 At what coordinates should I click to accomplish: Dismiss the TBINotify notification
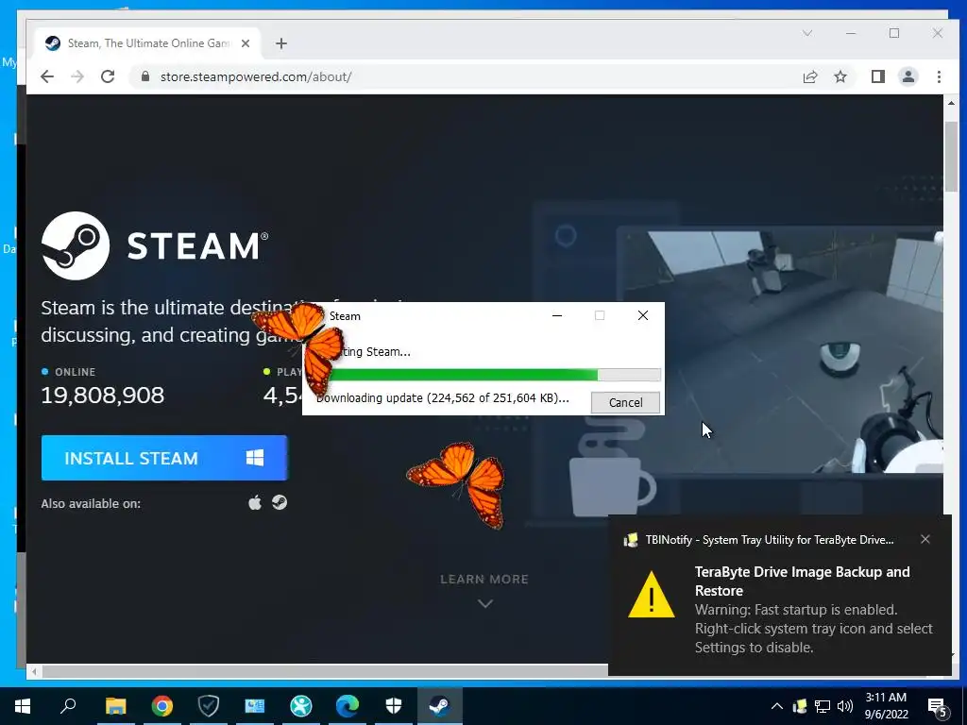[x=925, y=539]
